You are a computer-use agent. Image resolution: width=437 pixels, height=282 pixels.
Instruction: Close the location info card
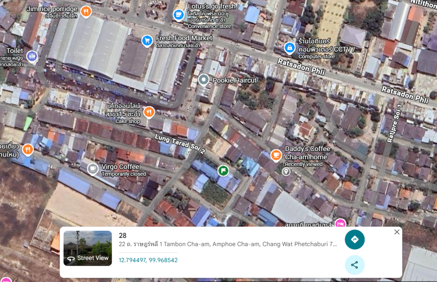click(x=397, y=232)
